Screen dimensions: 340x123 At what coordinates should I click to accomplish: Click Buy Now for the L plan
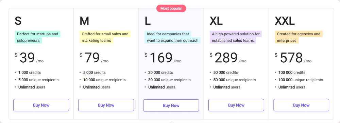click(171, 105)
